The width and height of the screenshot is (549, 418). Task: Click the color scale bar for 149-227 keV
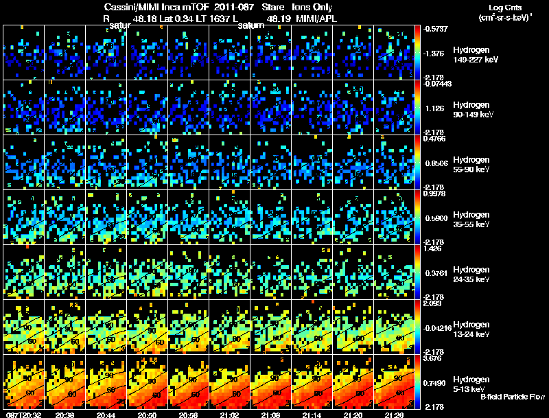coord(417,53)
